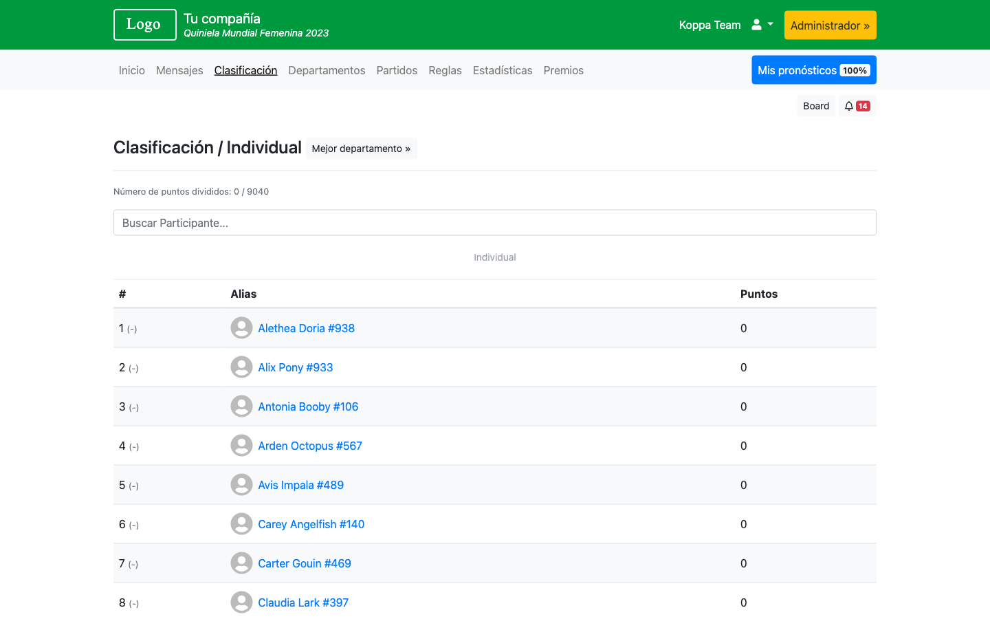Focus the Buscar Participante search field
The image size is (990, 619).
coord(495,223)
